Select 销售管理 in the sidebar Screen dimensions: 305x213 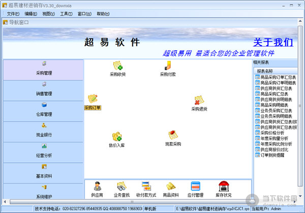coord(44,91)
